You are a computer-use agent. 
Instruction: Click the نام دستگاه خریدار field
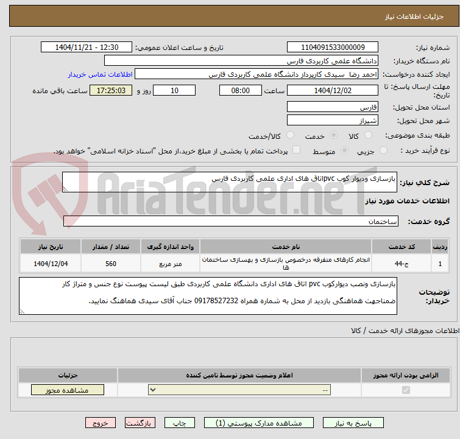tap(241, 61)
